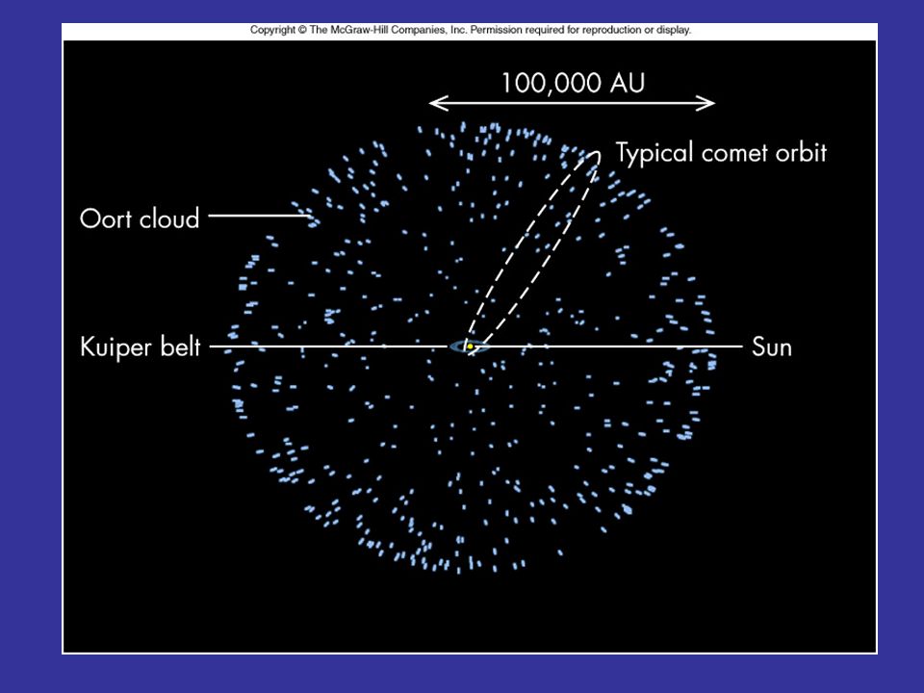Click the McGraw-Hill copyright notice
Screen dimensions: 924x693
click(x=471, y=30)
